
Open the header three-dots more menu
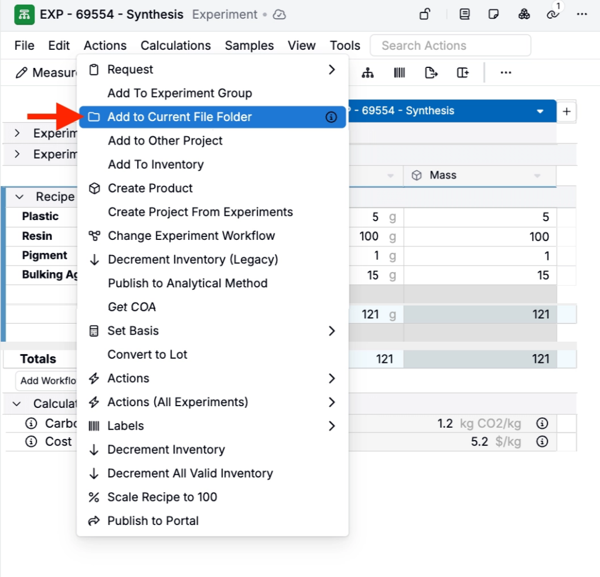(582, 15)
